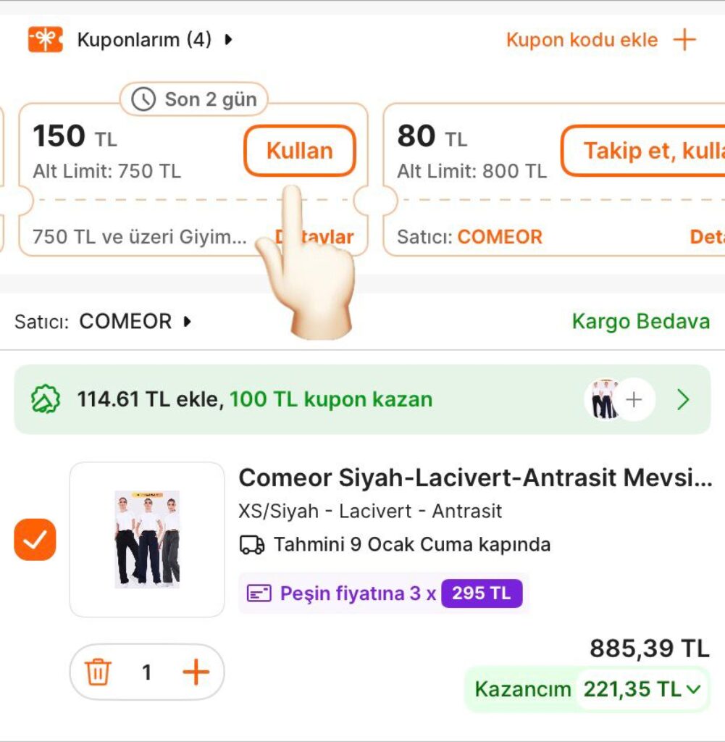Open the COMEOR seller arrow
This screenshot has width=725, height=742.
pos(188,321)
